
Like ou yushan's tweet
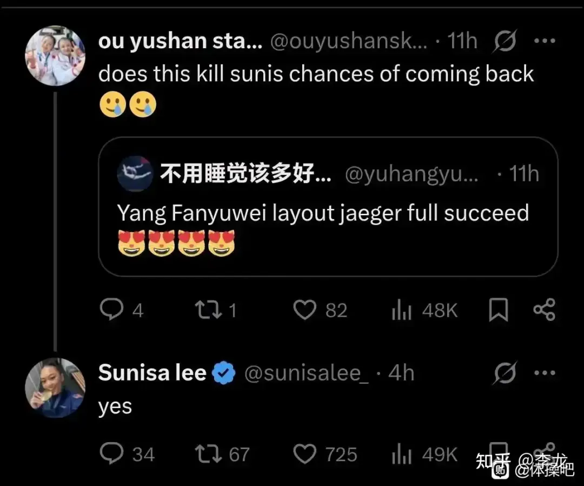click(x=304, y=310)
